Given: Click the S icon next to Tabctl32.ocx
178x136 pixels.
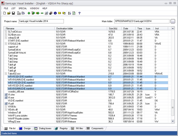Looking at the screenshot, I should (6, 74).
